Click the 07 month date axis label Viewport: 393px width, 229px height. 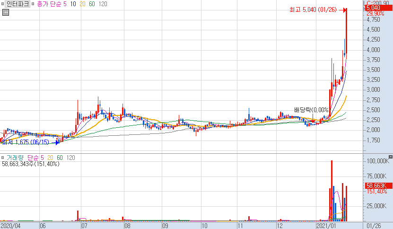coord(85,226)
